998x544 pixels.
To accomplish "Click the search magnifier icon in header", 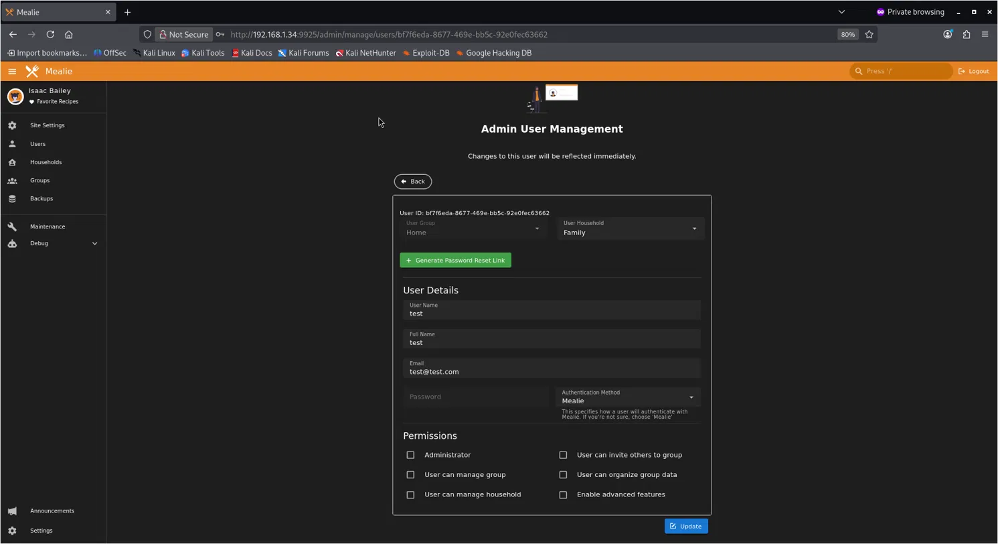I will point(859,71).
